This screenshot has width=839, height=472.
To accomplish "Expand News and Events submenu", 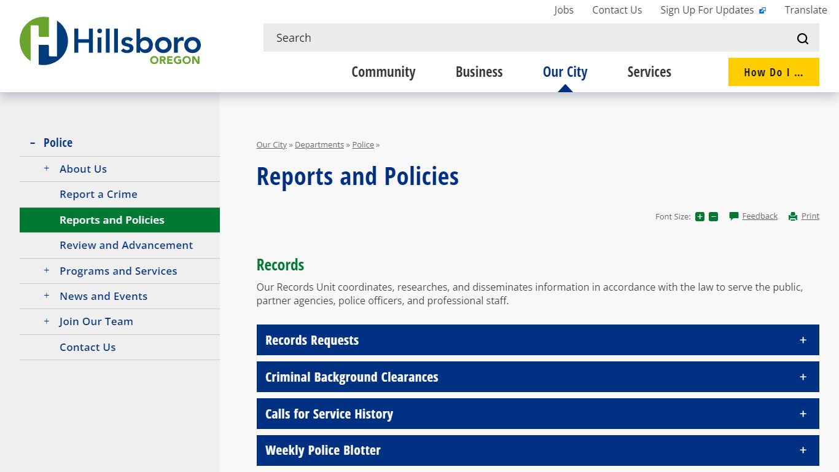I will [x=46, y=295].
